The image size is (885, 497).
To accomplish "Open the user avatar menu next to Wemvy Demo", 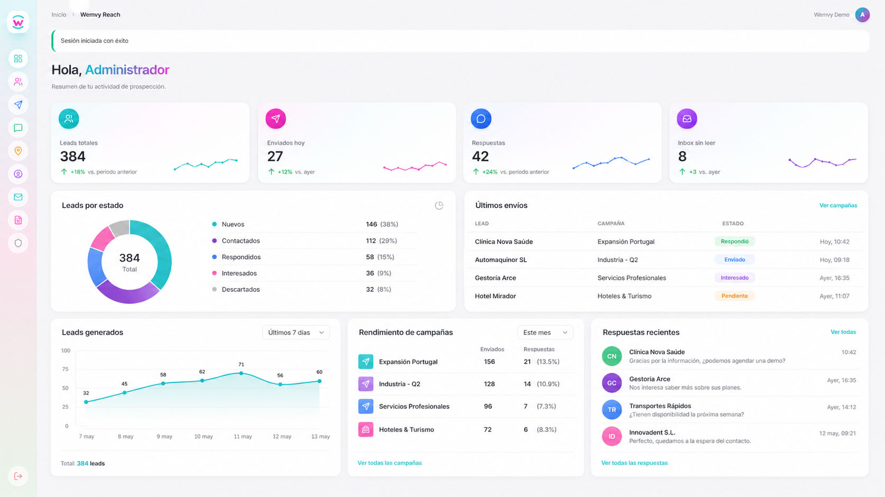I will coord(862,15).
